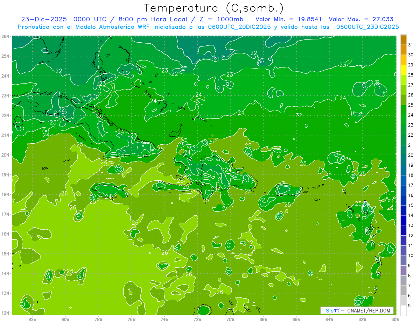Viewport: 420px width, 324px height.
Task: Click the '72W' longitude axis label
Action: 197,319
